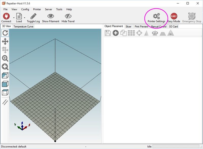The width and height of the screenshot is (203, 149).
Task: Click the 'Idle' status text
Action: (149, 146)
